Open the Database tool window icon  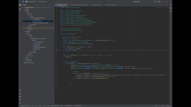171,8
